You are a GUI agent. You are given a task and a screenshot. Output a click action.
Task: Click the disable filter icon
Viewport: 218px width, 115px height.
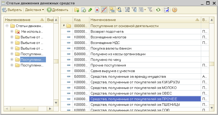coord(150,10)
